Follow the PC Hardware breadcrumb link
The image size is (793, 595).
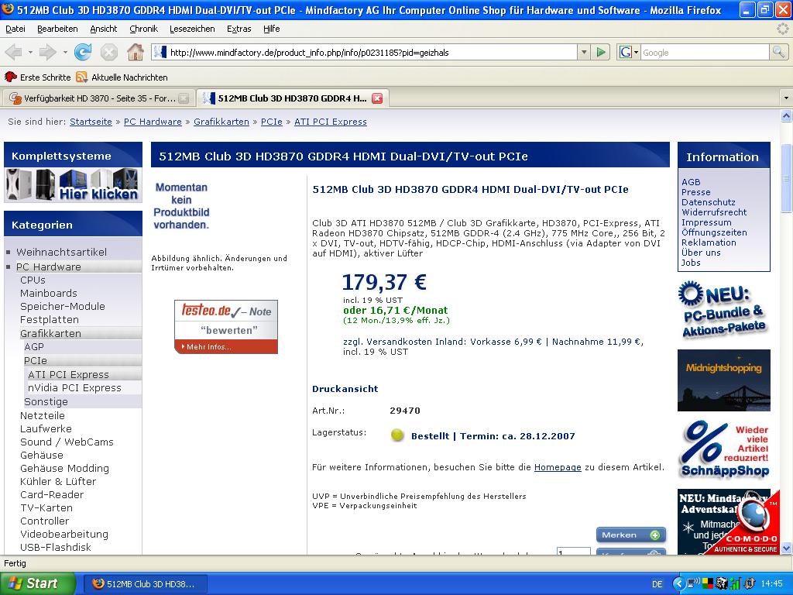click(x=153, y=122)
